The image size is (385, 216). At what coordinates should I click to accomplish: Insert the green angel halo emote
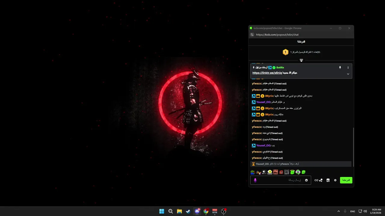point(292,172)
